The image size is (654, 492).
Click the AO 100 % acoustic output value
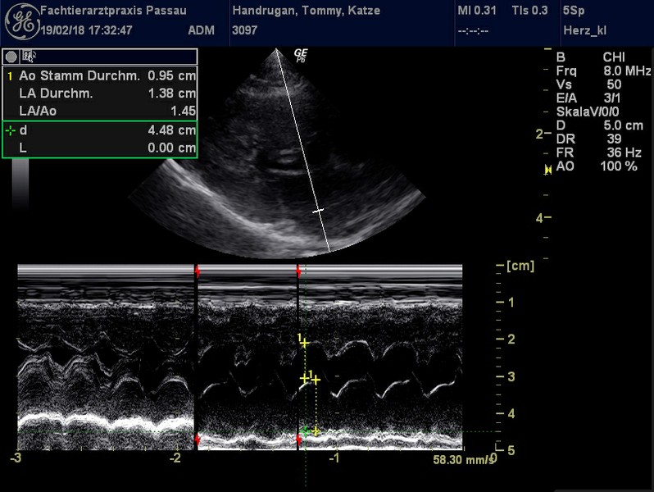(x=619, y=166)
